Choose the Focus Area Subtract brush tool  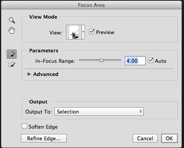click(12, 65)
